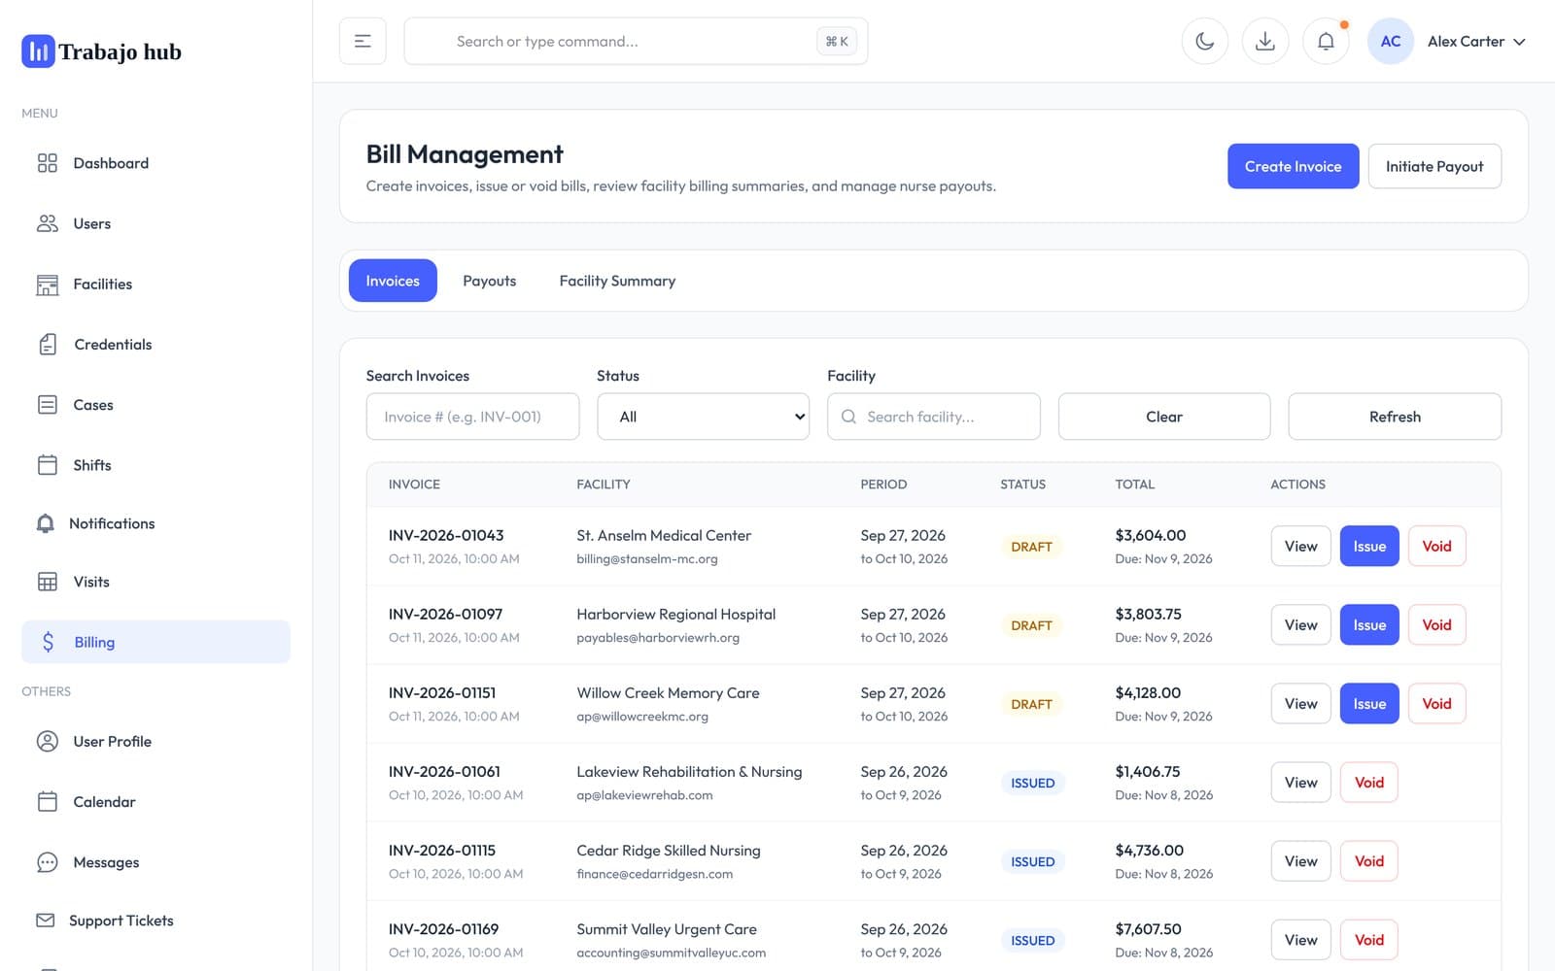
Task: Click the download icon in header
Action: [x=1264, y=41]
